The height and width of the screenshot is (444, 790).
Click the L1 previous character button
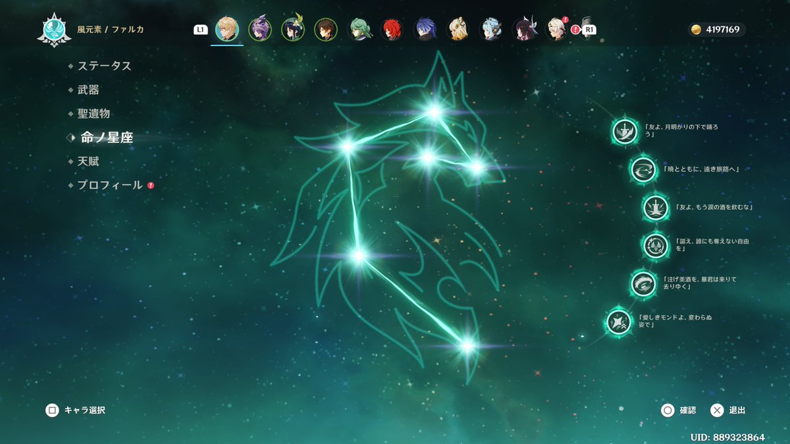pos(201,30)
